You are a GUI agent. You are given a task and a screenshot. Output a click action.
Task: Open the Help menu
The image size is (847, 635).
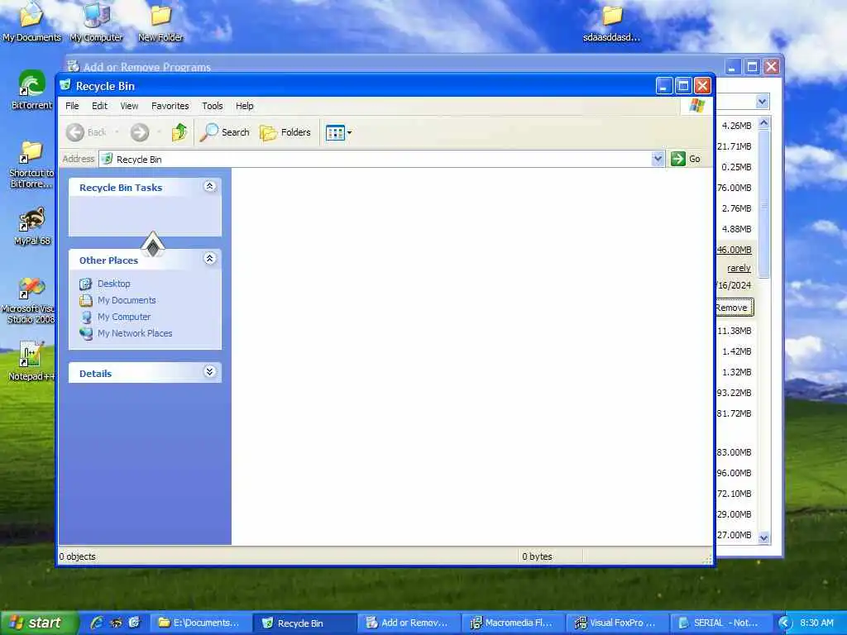[x=244, y=106]
